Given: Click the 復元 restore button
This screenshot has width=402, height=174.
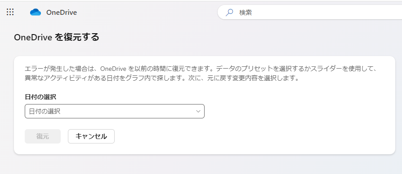Looking at the screenshot, I should 43,136.
